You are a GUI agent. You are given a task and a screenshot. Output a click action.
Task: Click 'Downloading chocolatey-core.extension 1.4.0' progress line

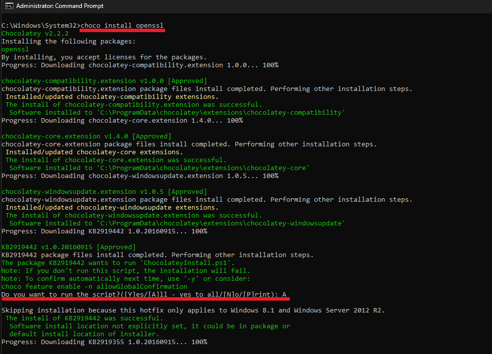(x=122, y=121)
